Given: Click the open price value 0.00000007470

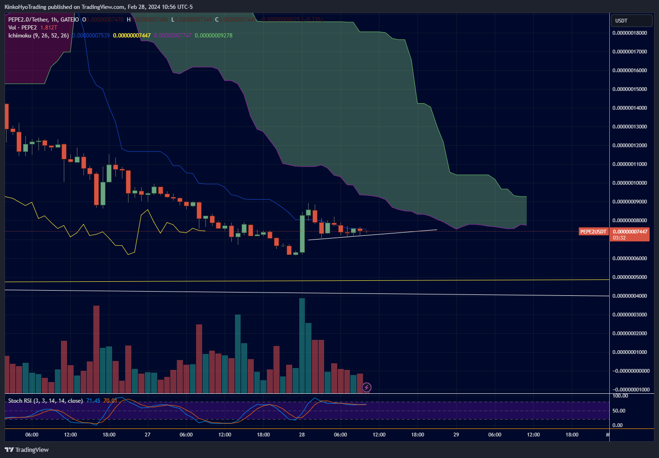Looking at the screenshot, I should [x=105, y=20].
